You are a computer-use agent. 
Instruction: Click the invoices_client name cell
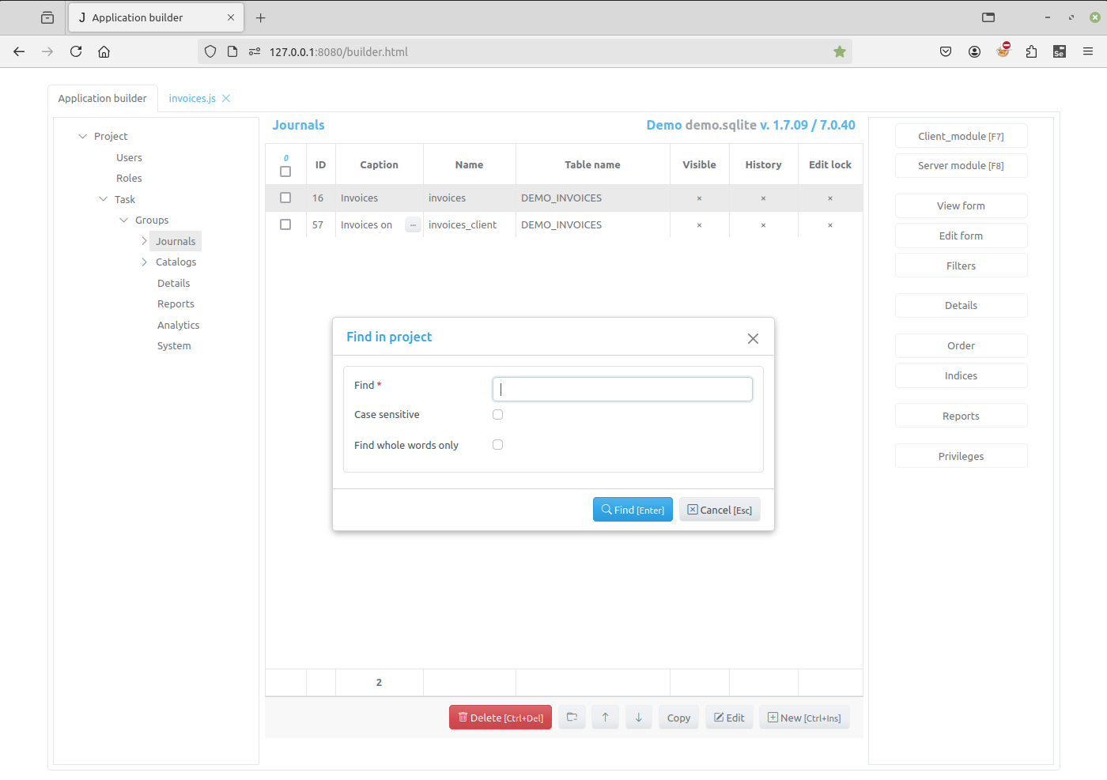pos(469,224)
